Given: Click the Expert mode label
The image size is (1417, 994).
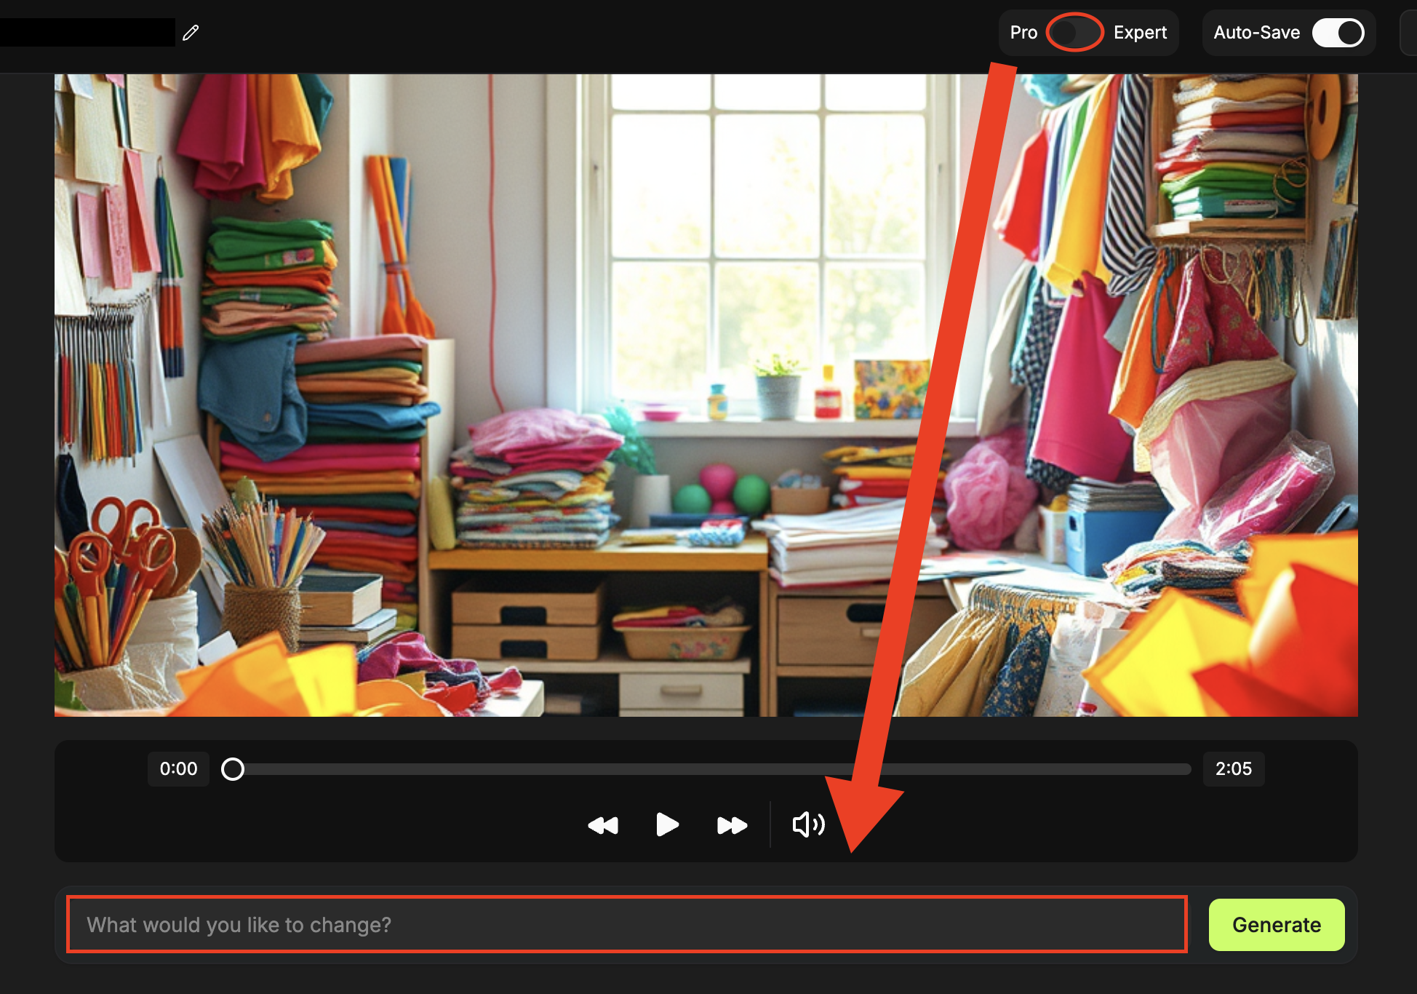Looking at the screenshot, I should point(1140,33).
